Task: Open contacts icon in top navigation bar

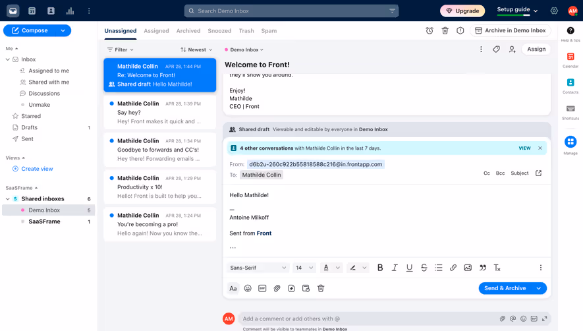Action: coord(51,11)
